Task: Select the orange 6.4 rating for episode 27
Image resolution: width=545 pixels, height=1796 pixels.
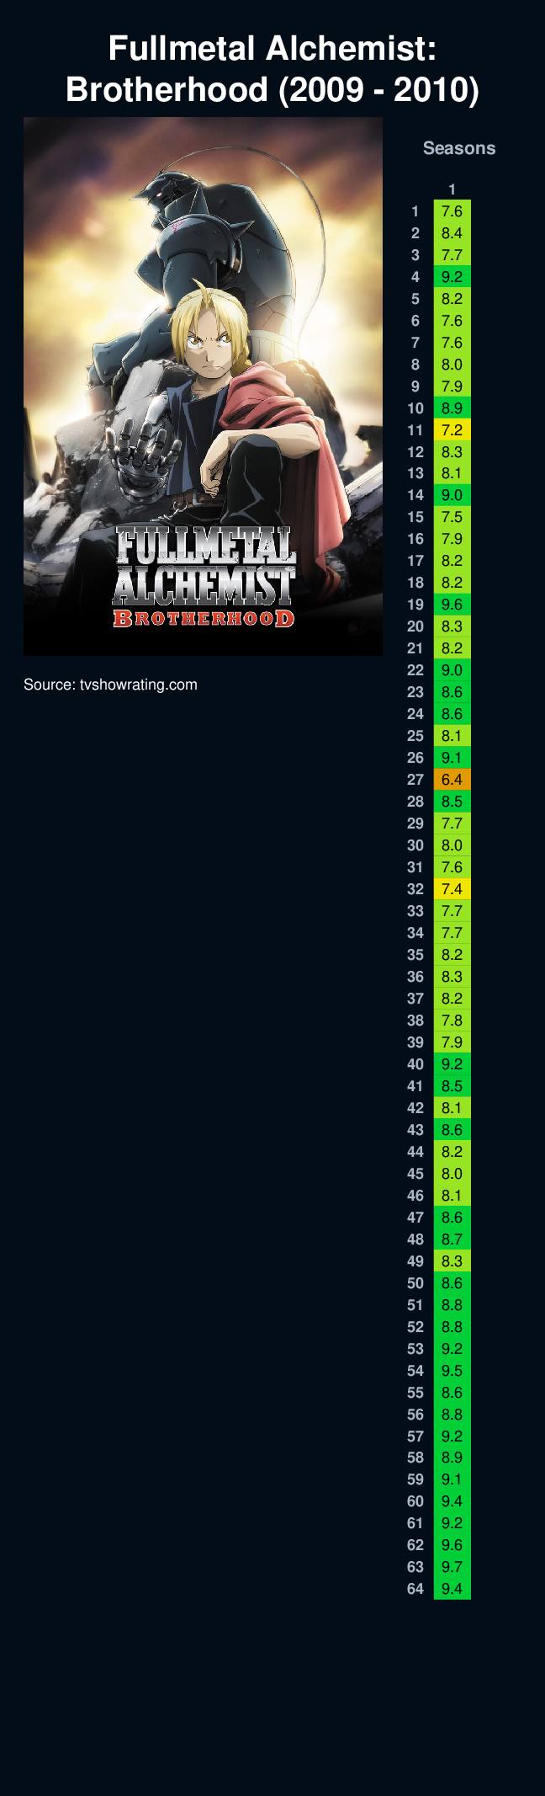Action: [452, 780]
